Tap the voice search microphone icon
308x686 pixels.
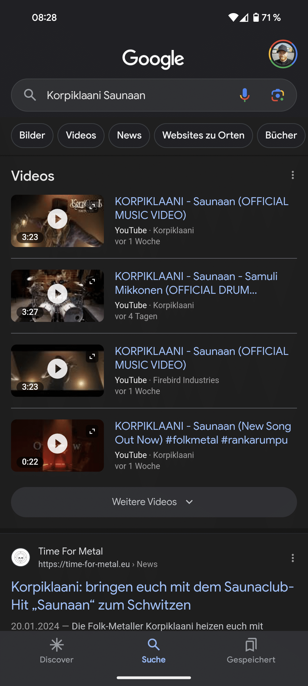coord(244,95)
